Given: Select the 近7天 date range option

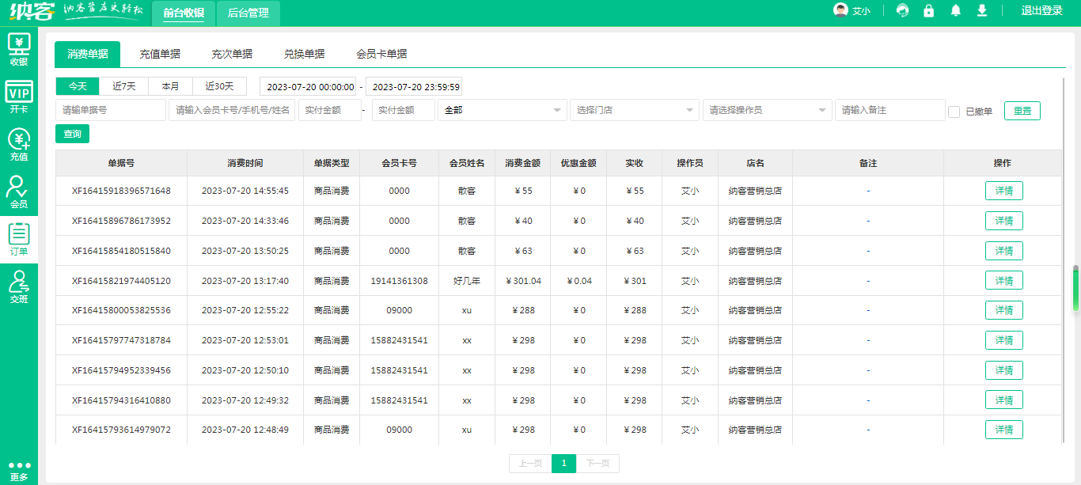Looking at the screenshot, I should click(123, 86).
